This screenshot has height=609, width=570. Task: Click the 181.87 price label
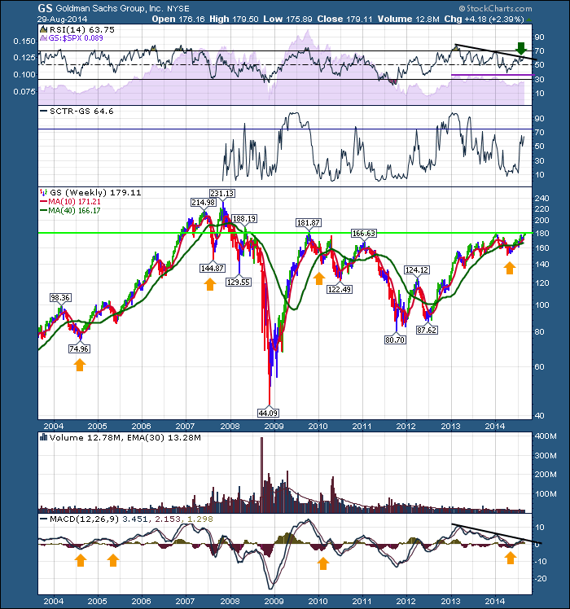pyautogui.click(x=309, y=222)
